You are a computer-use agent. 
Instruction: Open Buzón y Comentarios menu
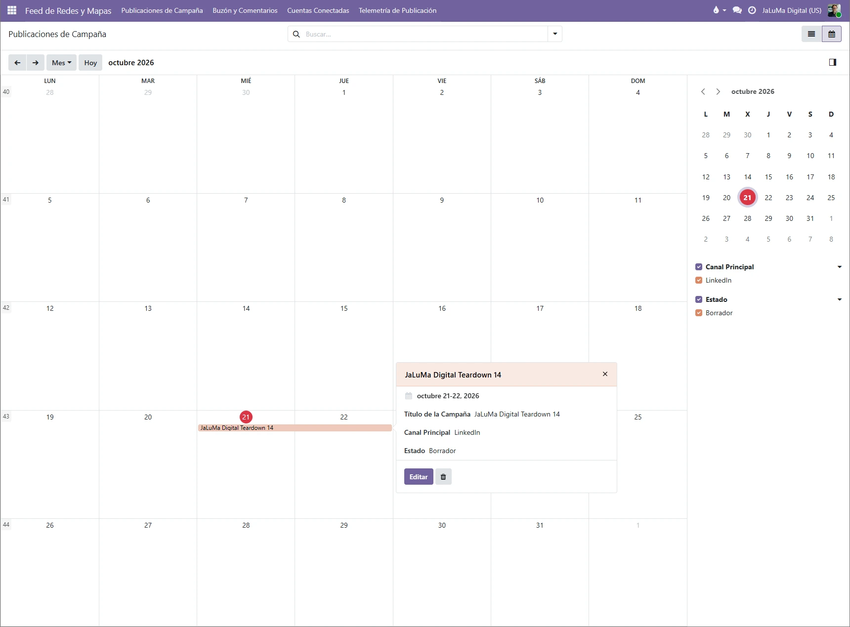(245, 10)
